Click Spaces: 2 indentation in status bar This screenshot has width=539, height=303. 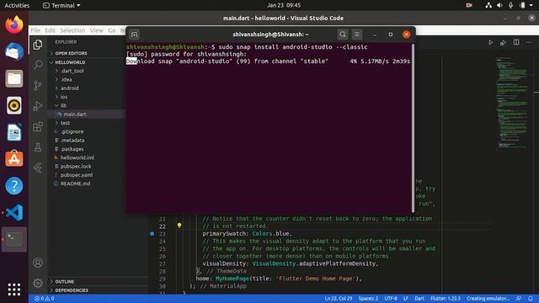pyautogui.click(x=368, y=299)
